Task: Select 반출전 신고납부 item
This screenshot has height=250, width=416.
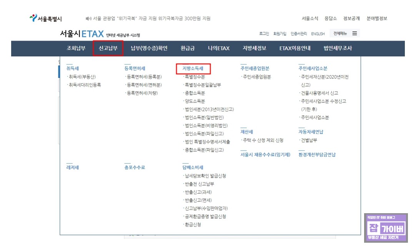Action: coord(199,184)
